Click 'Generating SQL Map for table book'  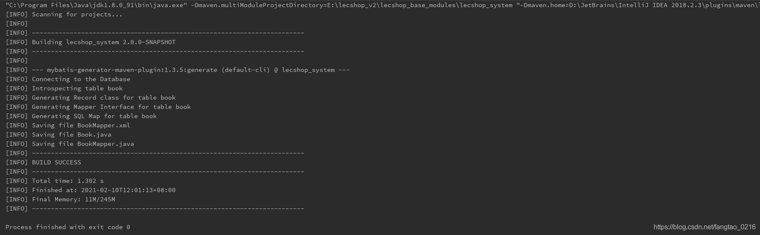94,116
